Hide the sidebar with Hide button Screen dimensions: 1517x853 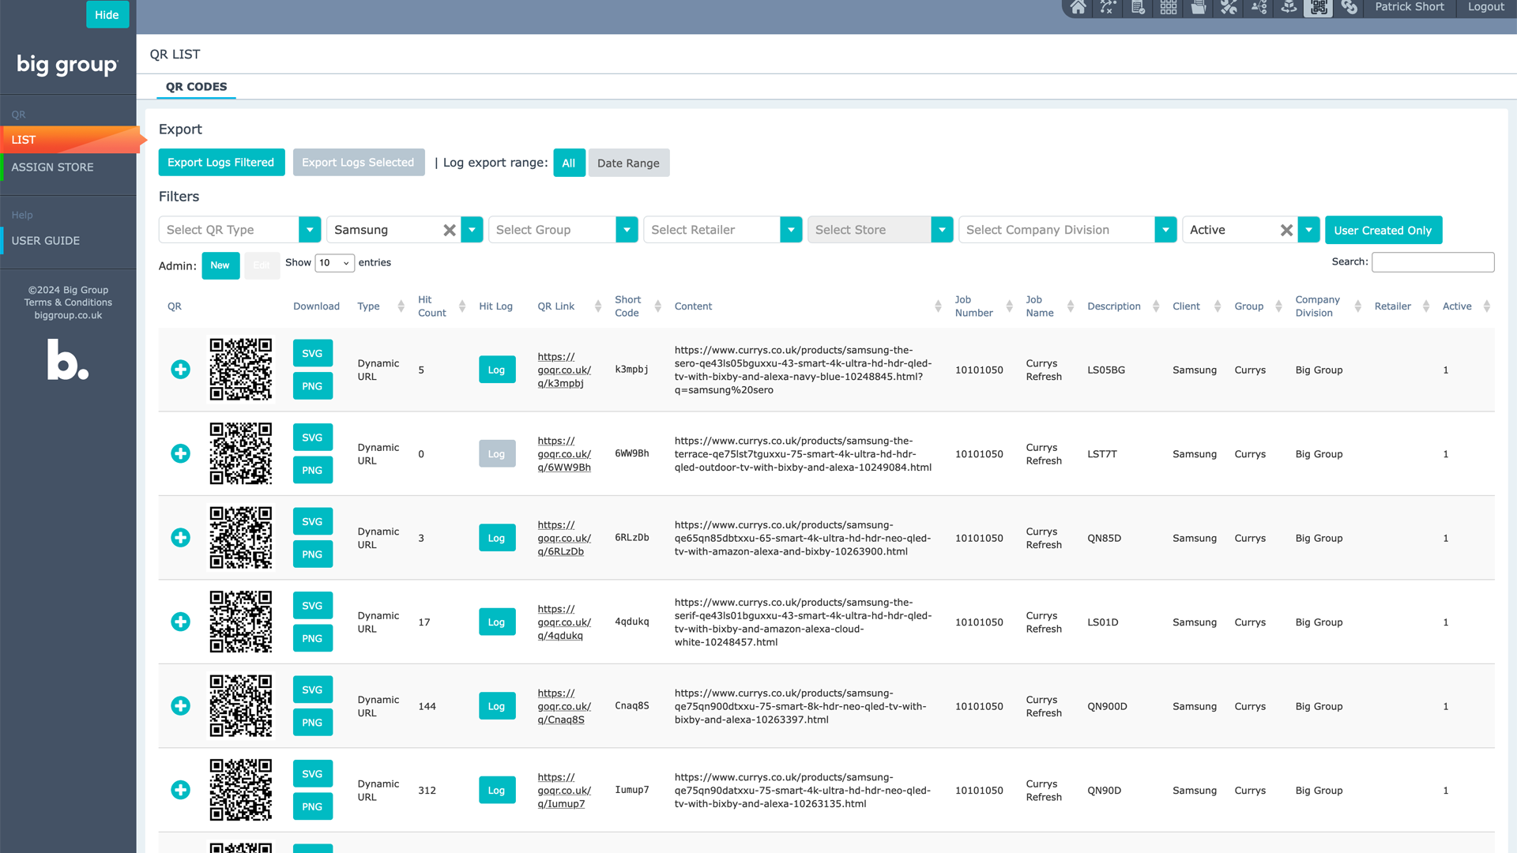point(107,14)
